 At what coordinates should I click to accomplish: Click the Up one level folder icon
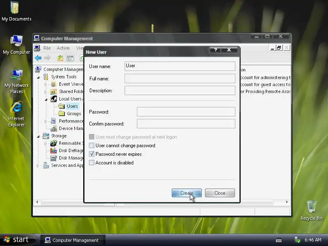[60, 58]
